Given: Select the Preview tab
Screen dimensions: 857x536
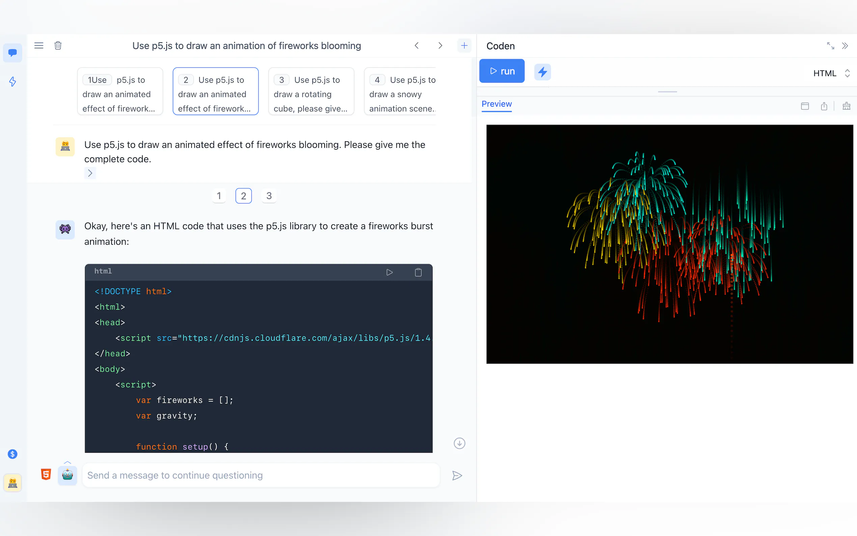Looking at the screenshot, I should [x=496, y=104].
